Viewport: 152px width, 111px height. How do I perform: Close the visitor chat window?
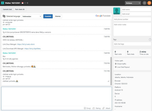click(x=149, y=3)
